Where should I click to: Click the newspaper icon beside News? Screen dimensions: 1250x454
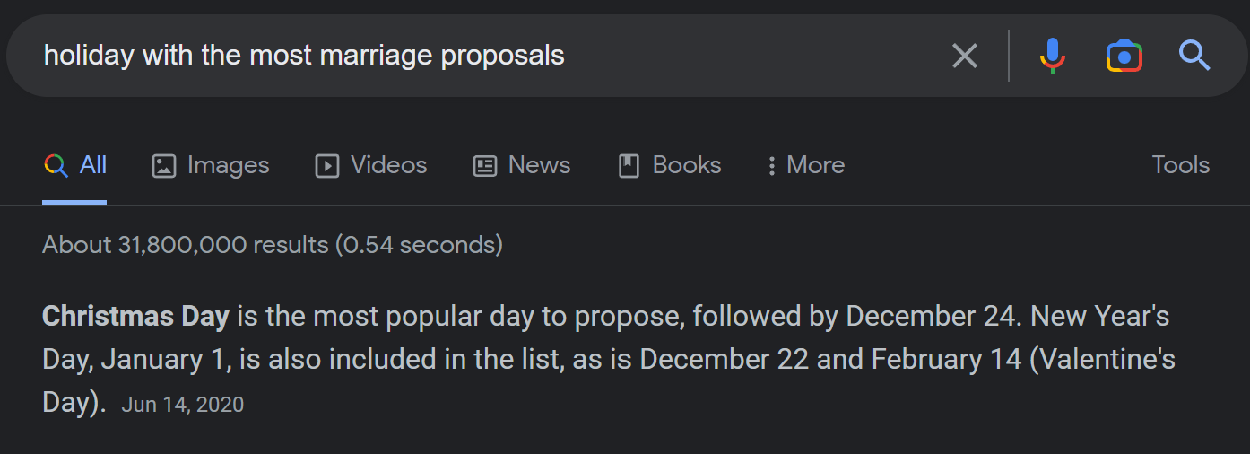coord(485,166)
